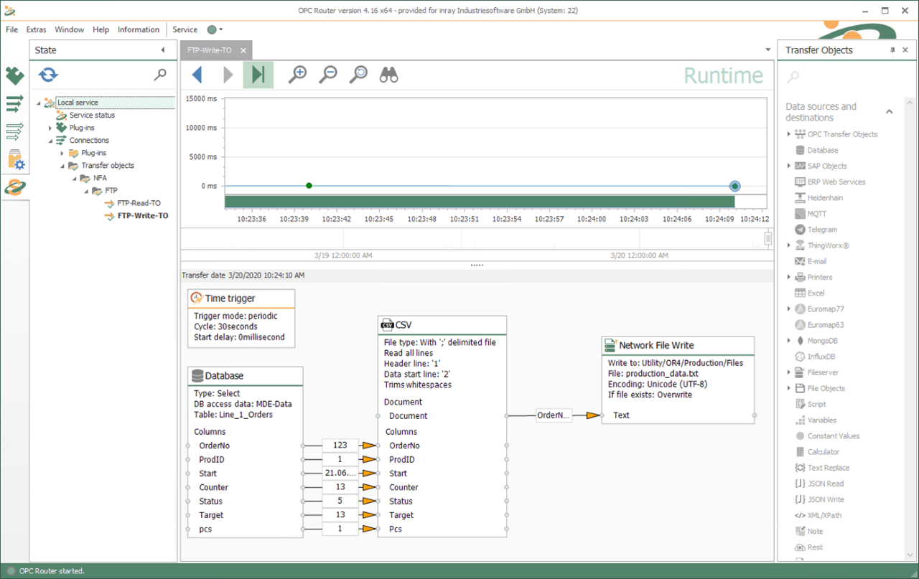Screen dimensions: 919x579
Task: Click the binoculars search icon
Action: (x=388, y=75)
